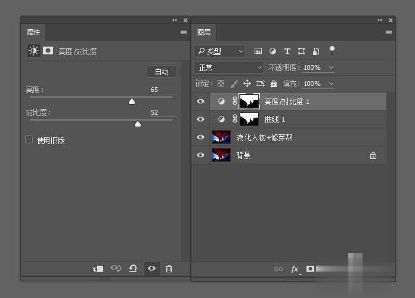Delete this adjustment layer trash icon

(169, 269)
